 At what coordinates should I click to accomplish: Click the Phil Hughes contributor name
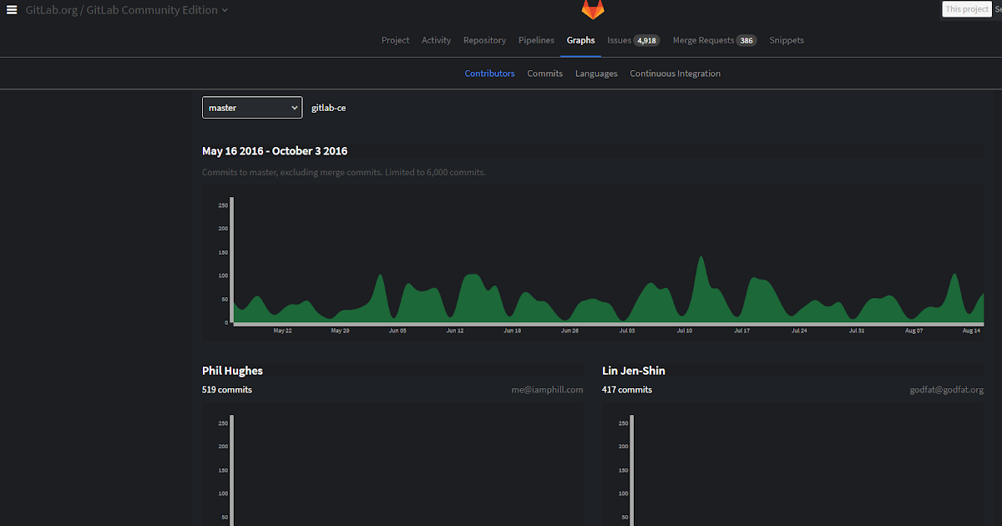(232, 371)
